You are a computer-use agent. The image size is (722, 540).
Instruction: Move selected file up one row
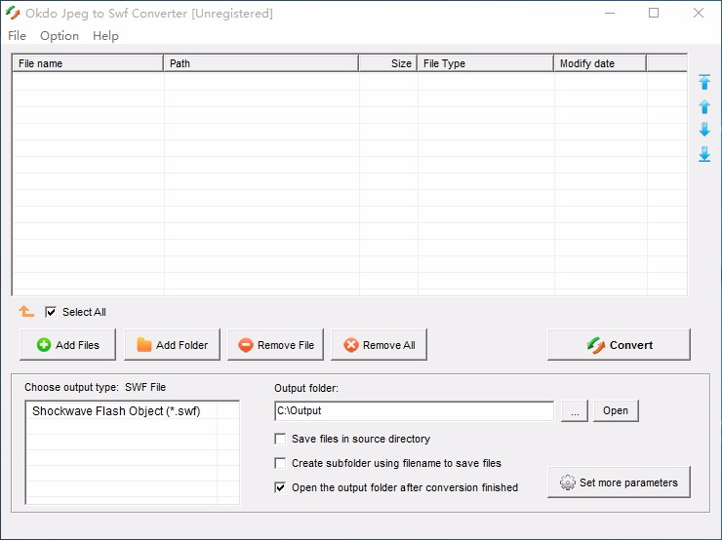point(704,106)
